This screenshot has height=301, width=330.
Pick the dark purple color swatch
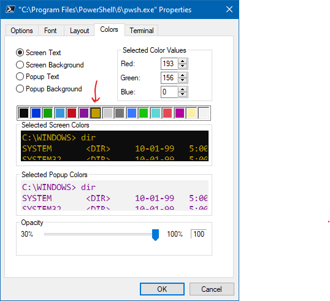click(84, 113)
